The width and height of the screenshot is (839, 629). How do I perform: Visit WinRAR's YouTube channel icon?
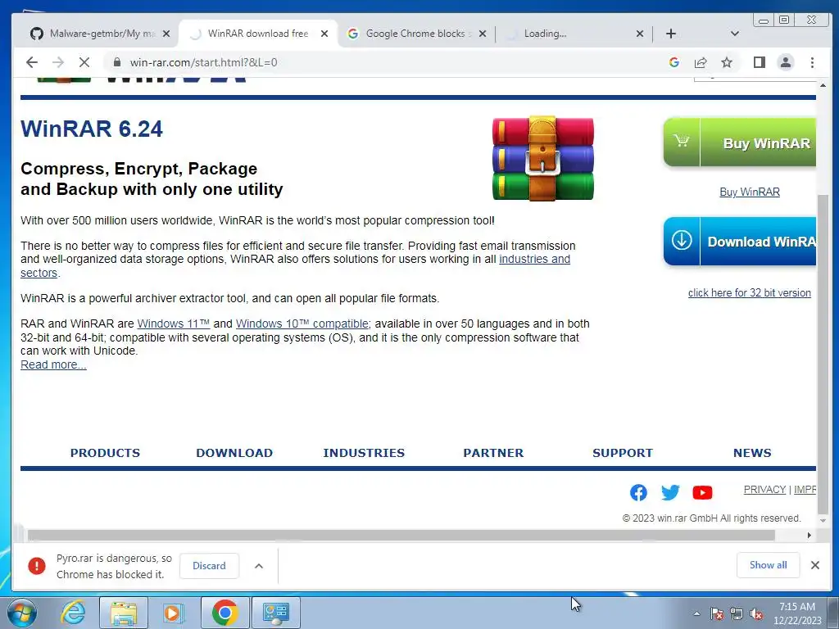pos(702,492)
